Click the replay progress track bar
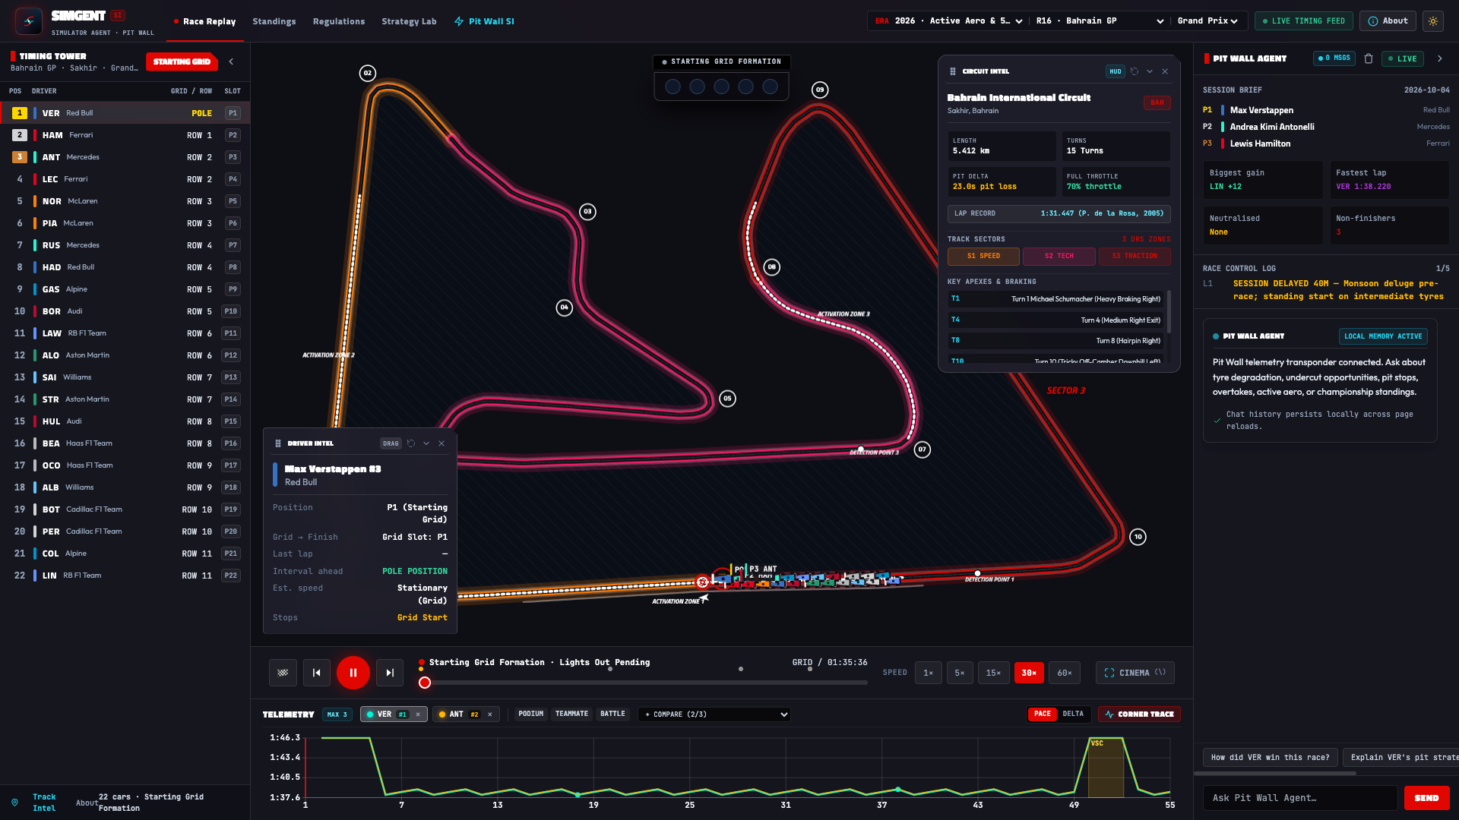 (x=644, y=683)
